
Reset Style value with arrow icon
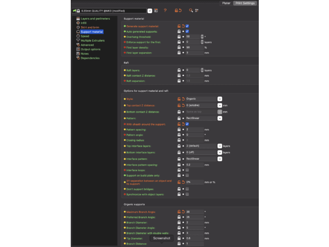pyautogui.click(x=183, y=99)
